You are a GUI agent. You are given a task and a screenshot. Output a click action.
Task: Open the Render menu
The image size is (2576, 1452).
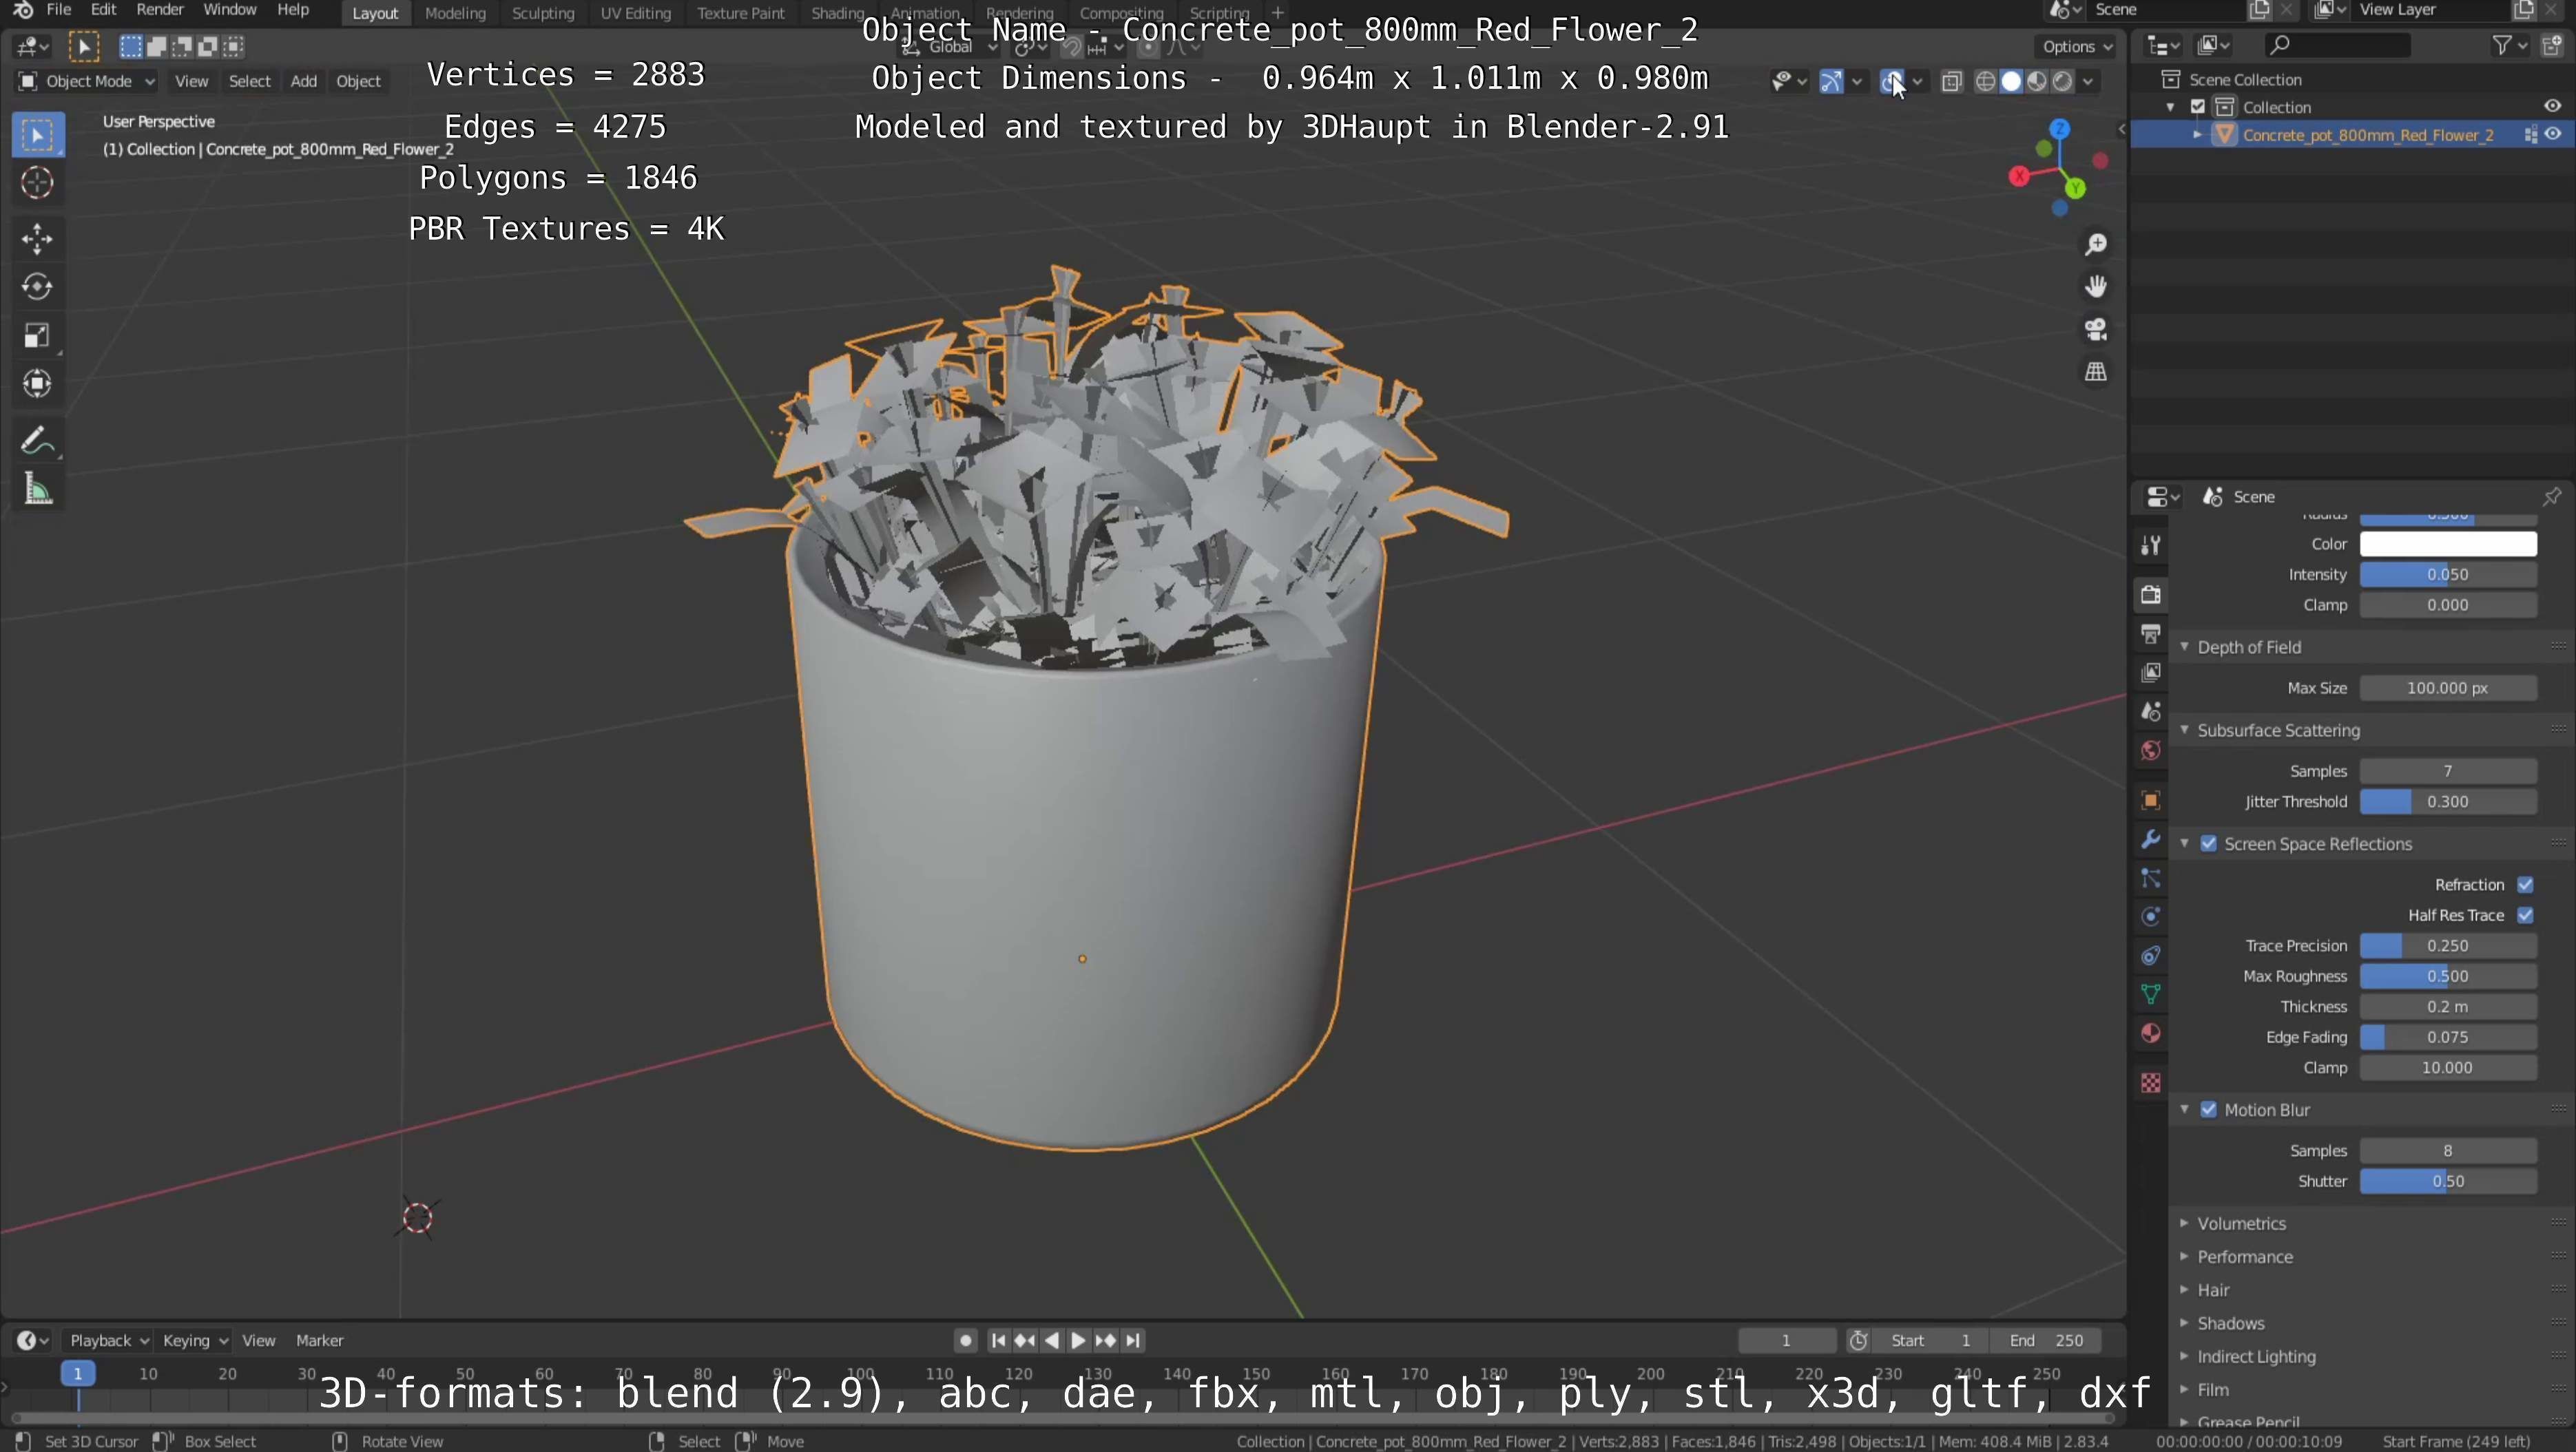[159, 10]
